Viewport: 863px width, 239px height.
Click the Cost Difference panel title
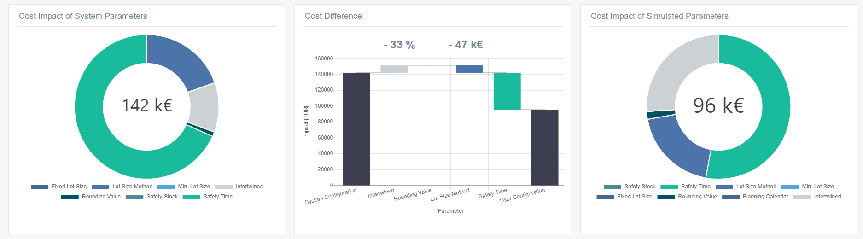coord(333,16)
